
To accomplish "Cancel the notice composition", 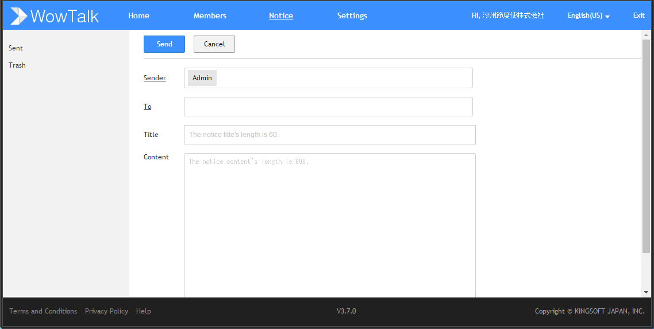I will pyautogui.click(x=214, y=44).
